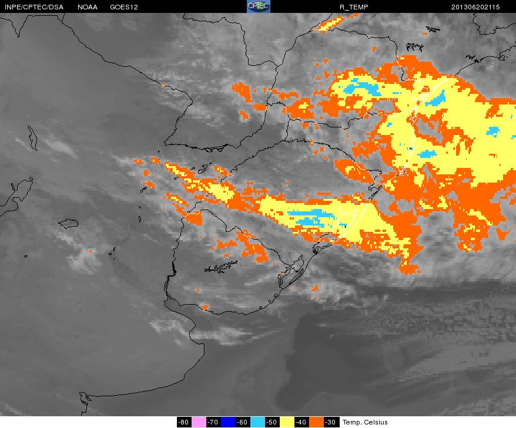Click the Temp. Celsius legend caption
This screenshot has width=516, height=428.
[365, 422]
